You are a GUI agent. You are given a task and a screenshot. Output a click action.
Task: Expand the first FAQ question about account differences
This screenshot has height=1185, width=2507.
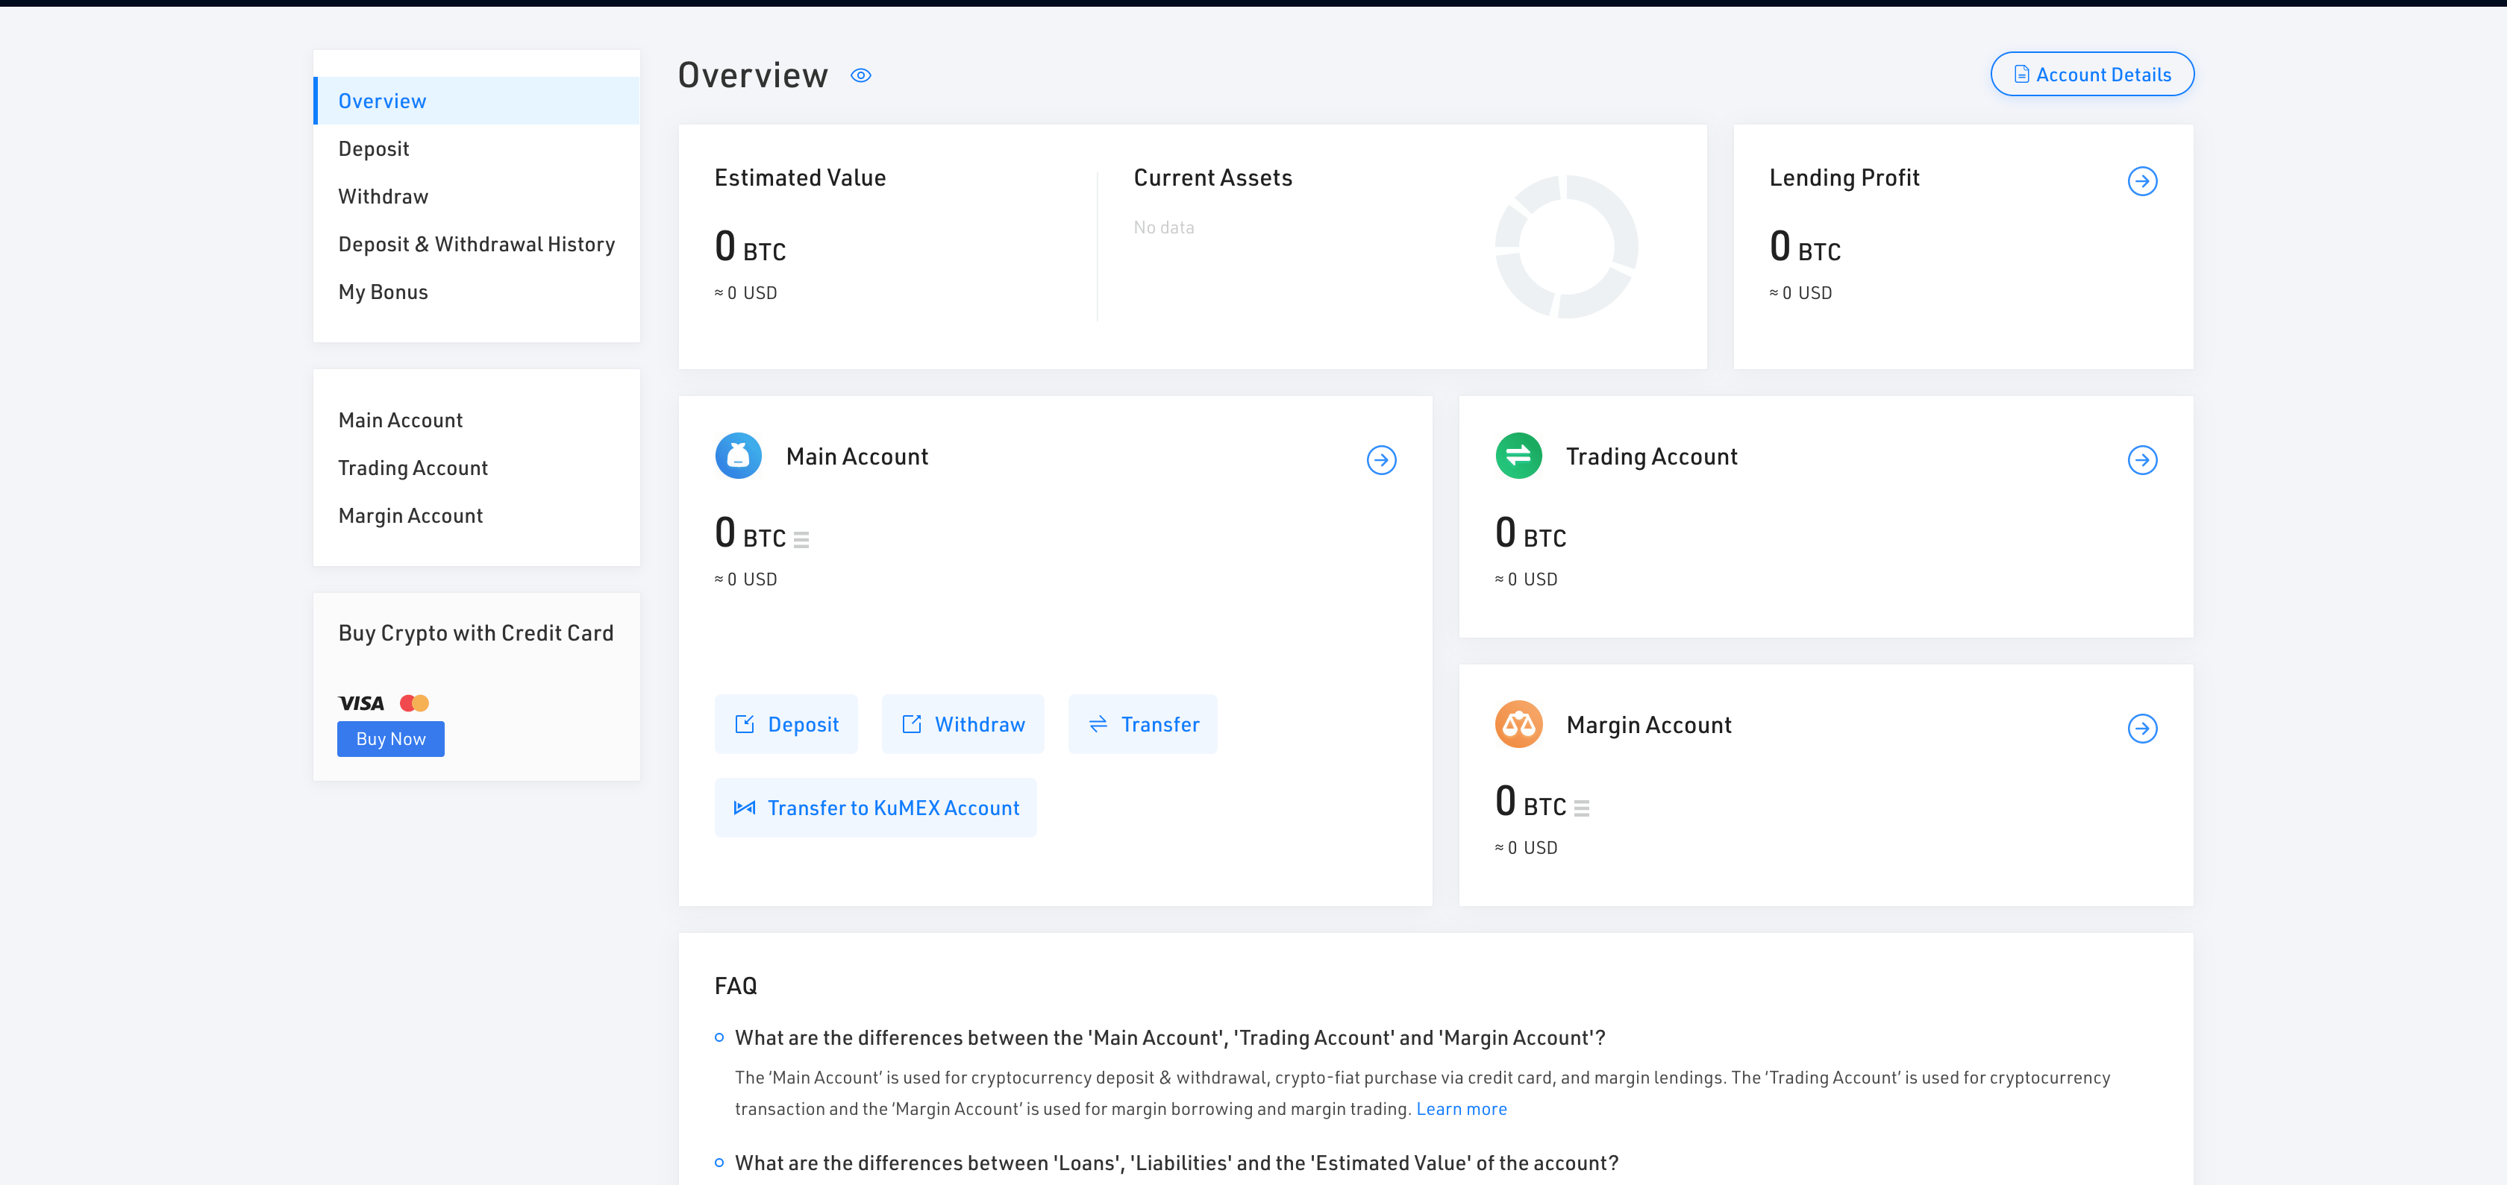pyautogui.click(x=1170, y=1038)
